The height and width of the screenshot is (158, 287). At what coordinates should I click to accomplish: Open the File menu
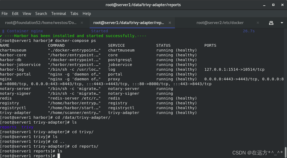[5, 14]
